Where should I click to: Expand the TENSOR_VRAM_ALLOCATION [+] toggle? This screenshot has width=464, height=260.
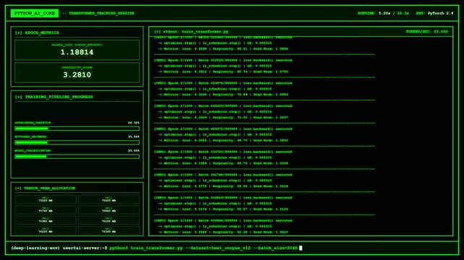tap(18, 188)
